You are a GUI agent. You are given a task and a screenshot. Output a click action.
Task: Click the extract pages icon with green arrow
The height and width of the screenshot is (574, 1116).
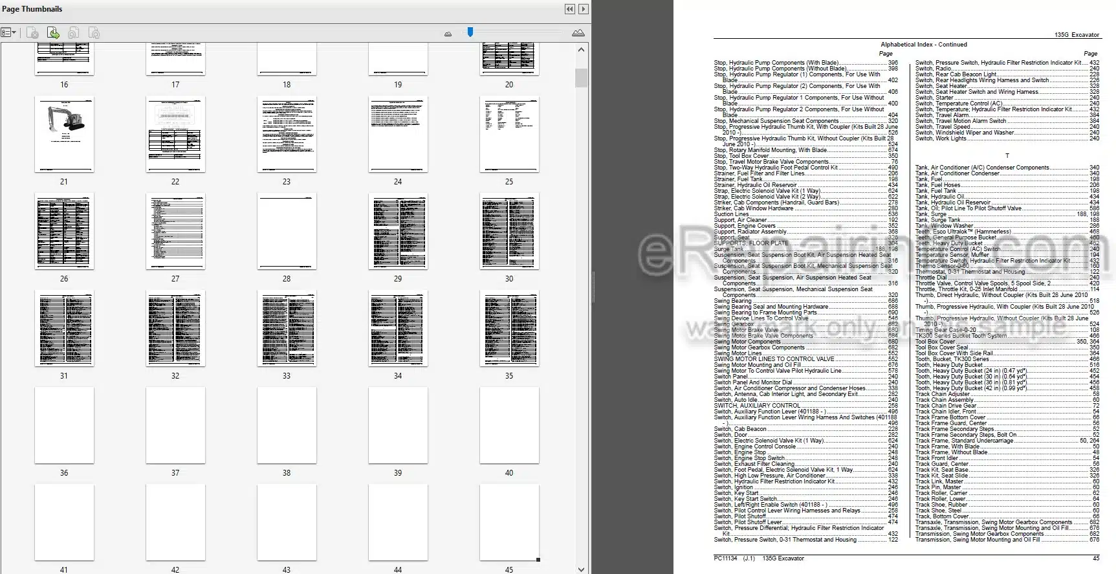tap(53, 33)
